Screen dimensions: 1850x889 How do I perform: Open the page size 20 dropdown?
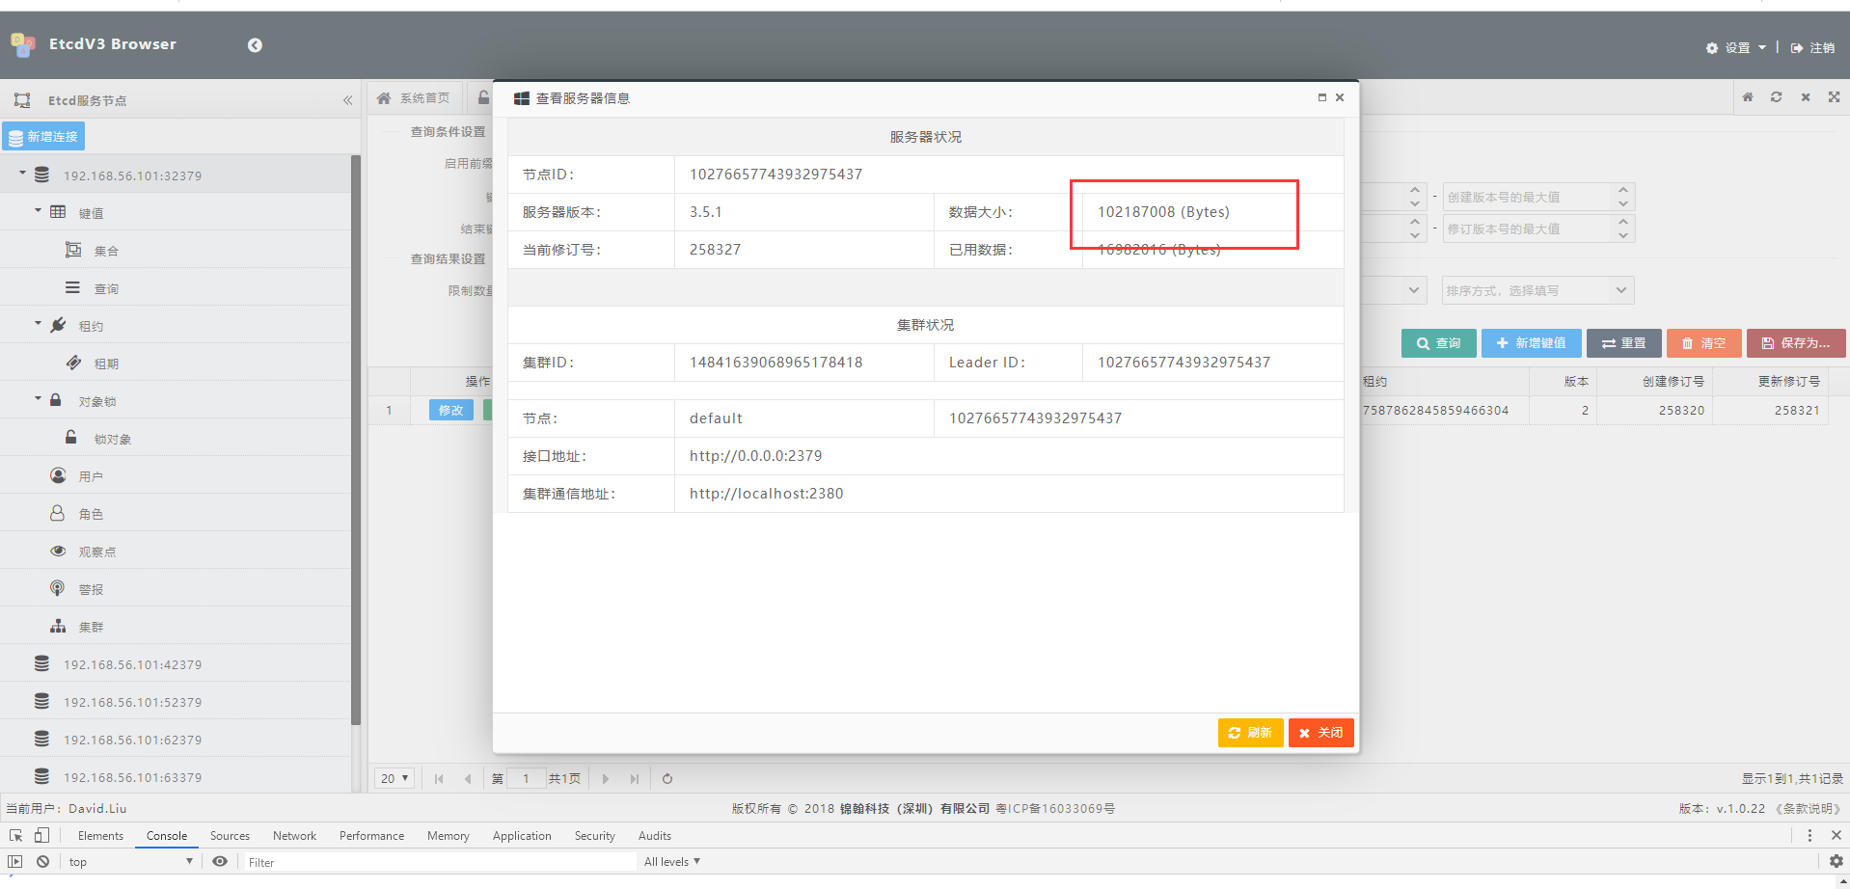point(394,778)
